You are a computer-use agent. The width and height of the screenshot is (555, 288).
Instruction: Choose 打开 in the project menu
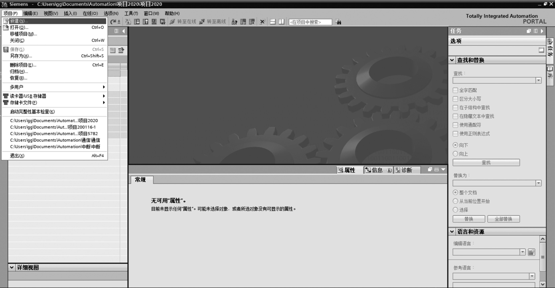point(55,28)
